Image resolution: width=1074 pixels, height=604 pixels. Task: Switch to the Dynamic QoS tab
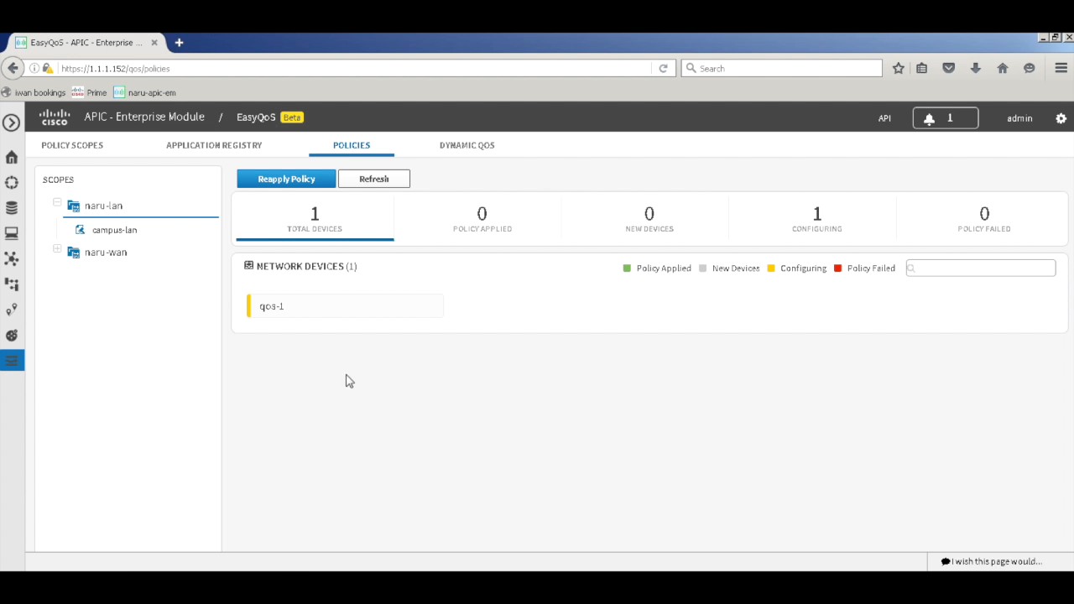pos(467,145)
